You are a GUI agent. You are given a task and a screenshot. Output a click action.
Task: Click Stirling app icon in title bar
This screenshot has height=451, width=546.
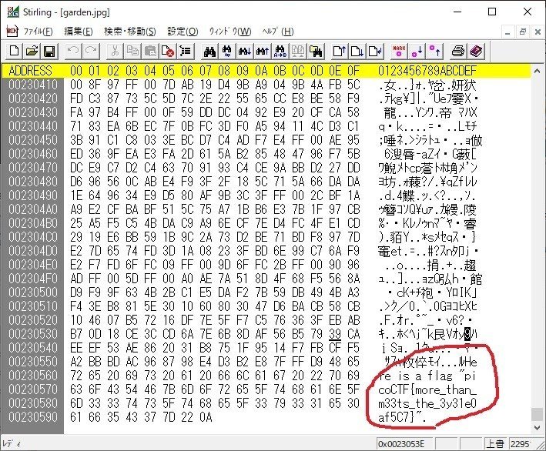click(x=13, y=12)
